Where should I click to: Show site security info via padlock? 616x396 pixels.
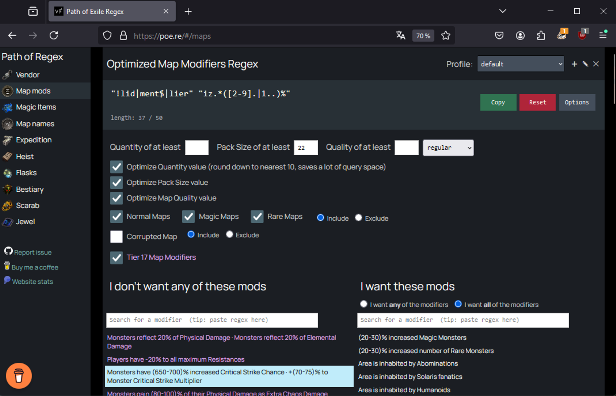(x=123, y=36)
